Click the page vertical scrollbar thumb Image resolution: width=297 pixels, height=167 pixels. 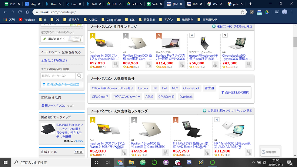click(x=295, y=42)
